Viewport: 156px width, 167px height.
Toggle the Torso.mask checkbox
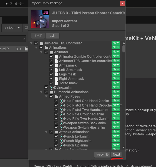(x=51, y=83)
